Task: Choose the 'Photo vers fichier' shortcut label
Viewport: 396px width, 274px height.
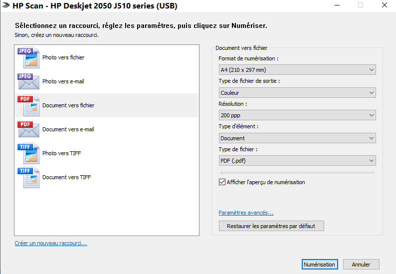Action: (63, 57)
